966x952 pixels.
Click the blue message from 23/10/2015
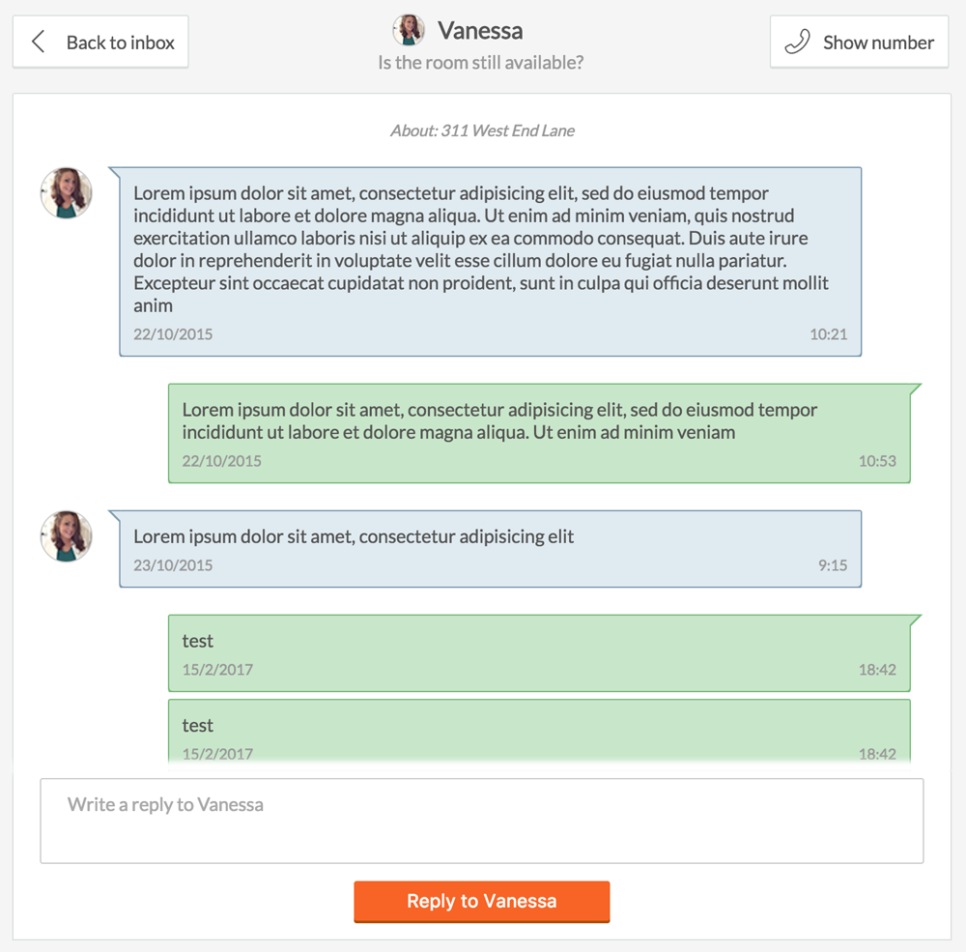coord(490,548)
